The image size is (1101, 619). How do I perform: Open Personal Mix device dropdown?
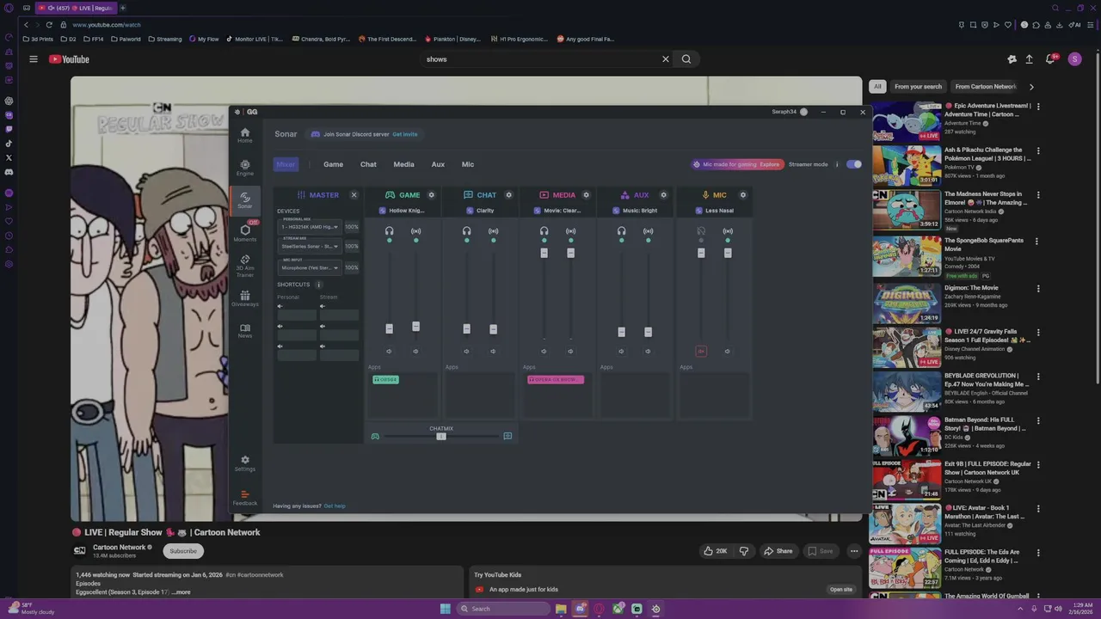310,227
